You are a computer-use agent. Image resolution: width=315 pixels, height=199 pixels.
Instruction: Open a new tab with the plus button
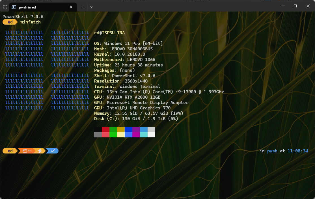coord(83,7)
